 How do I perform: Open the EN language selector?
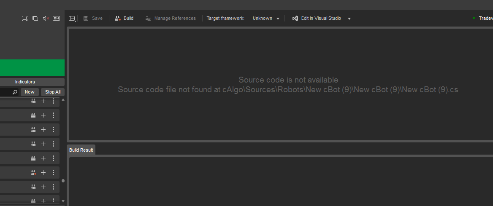pyautogui.click(x=56, y=18)
